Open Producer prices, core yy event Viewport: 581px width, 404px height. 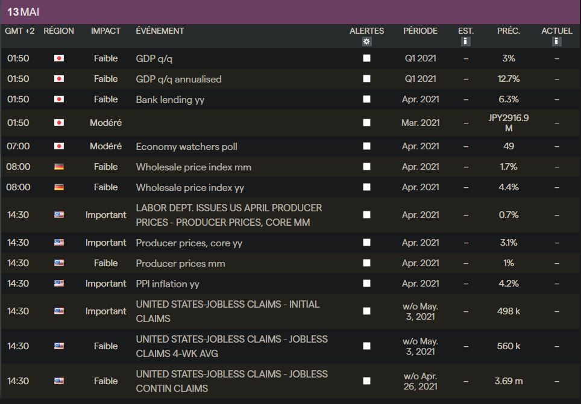(189, 243)
